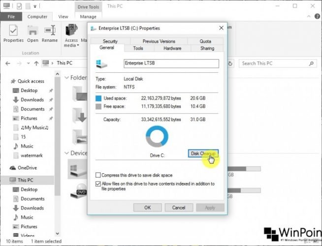Click the blue Used space color square

98,98
